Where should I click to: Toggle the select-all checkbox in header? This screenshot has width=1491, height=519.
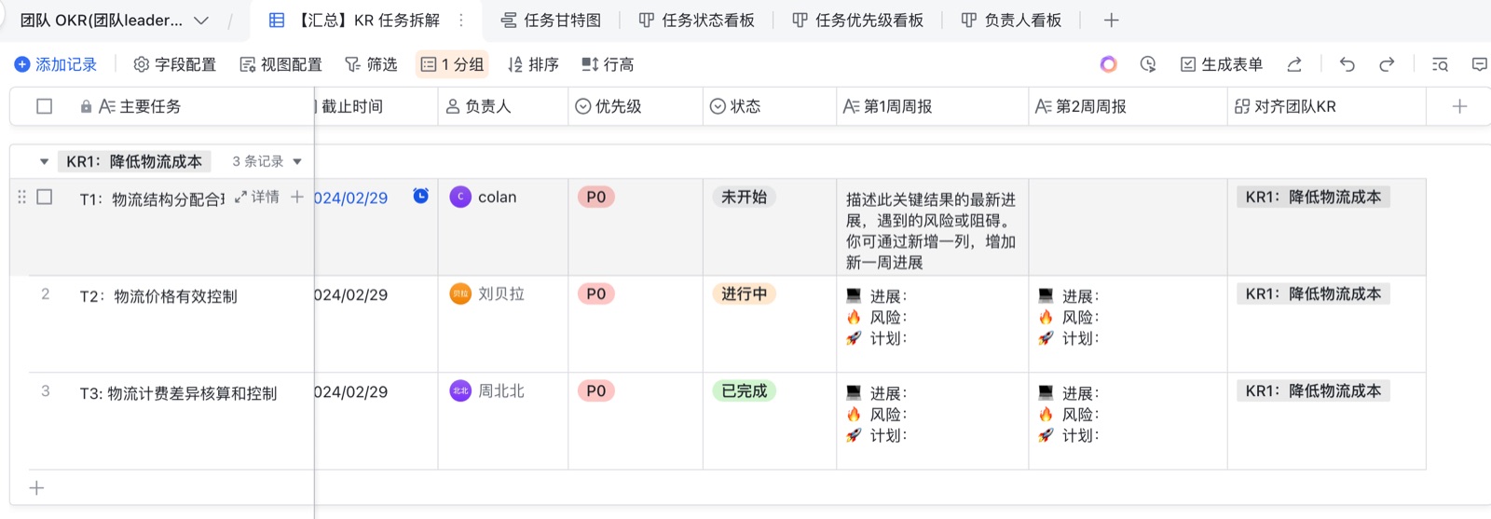click(x=44, y=106)
